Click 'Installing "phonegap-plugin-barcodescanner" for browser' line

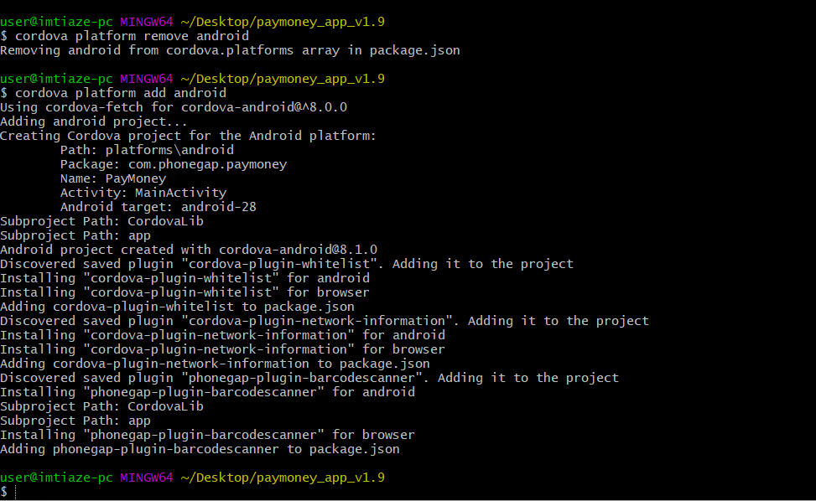point(207,435)
